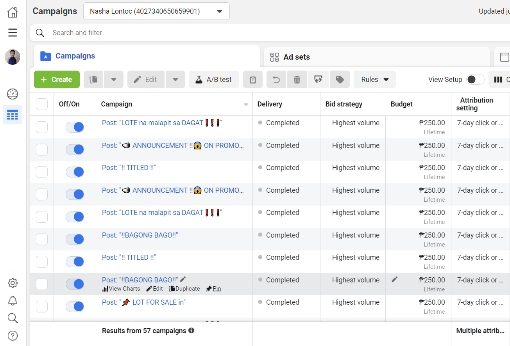This screenshot has width=510, height=346.
Task: Click the Off/On column header
Action: (69, 104)
